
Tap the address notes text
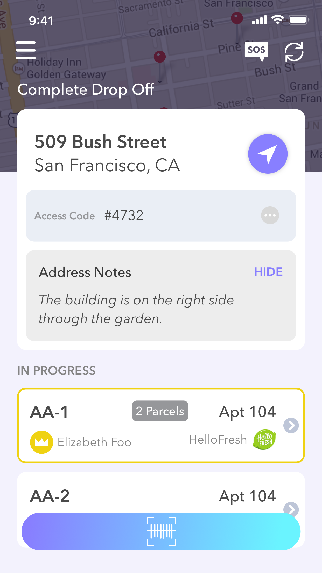[136, 309]
